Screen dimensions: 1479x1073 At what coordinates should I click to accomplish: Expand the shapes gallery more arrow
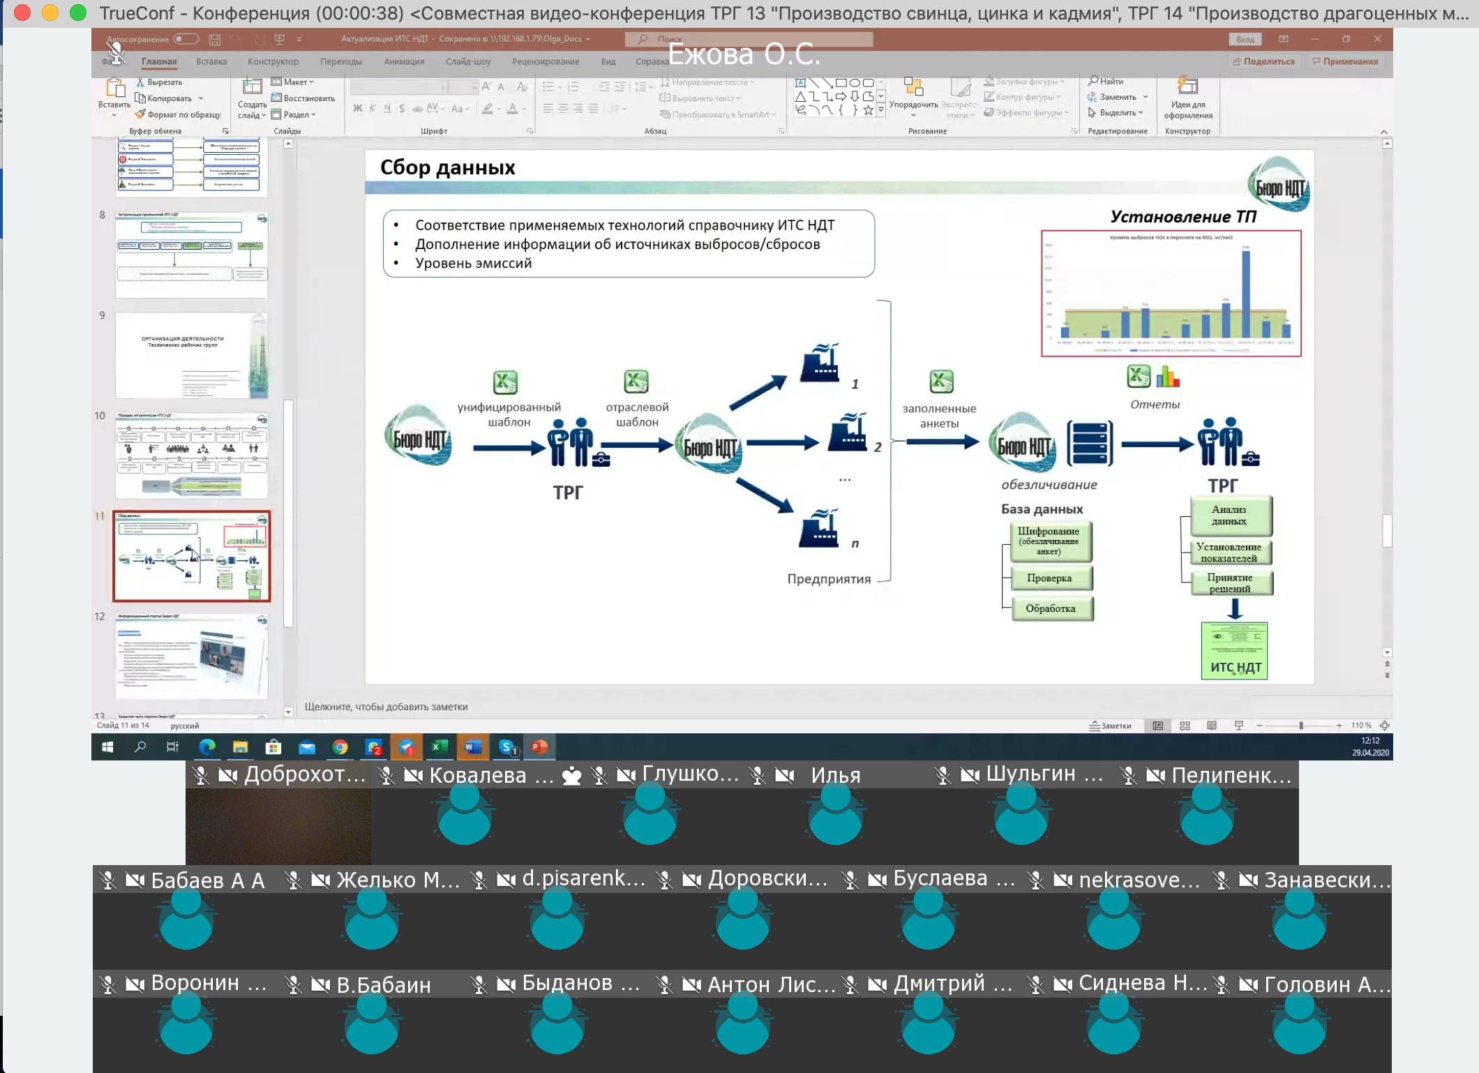881,110
